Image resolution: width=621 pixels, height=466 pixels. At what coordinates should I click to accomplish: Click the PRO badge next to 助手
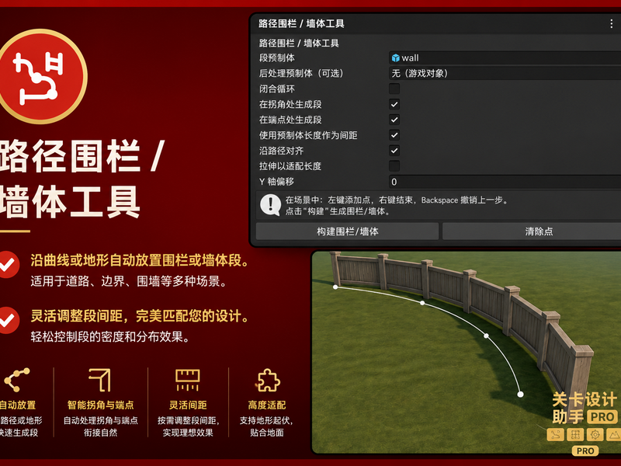[602, 417]
